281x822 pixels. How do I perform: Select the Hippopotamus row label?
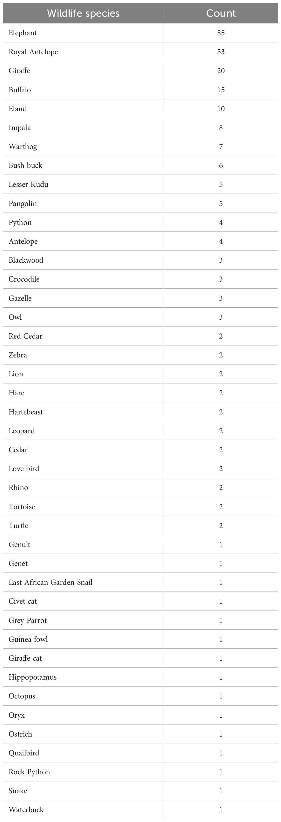point(33,677)
